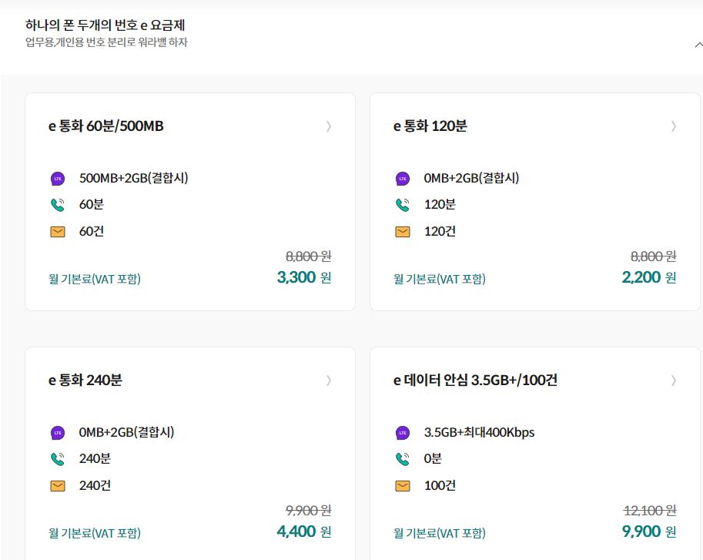703x560 pixels.
Task: Click the LTE data icon on e 통화 60분/500MB card
Action: pos(57,177)
